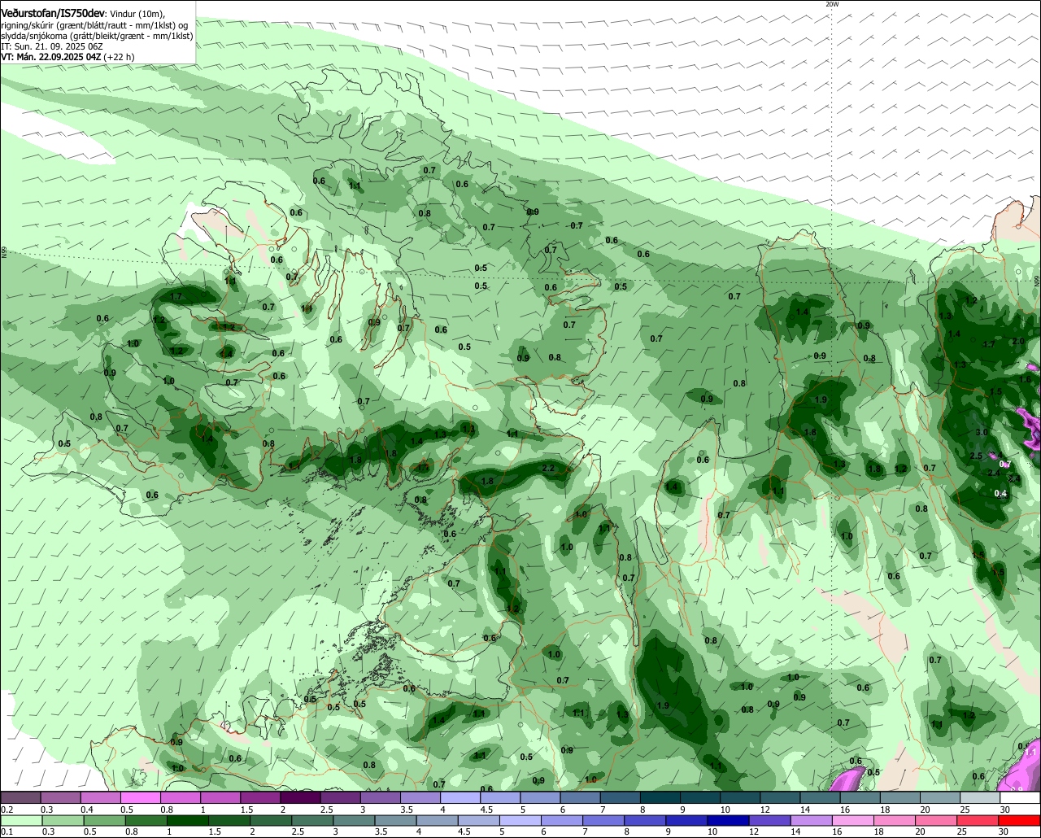Viewport: 1041px width, 838px height.
Task: Select the dark teal snow swatch at 8
Action: tap(660, 798)
